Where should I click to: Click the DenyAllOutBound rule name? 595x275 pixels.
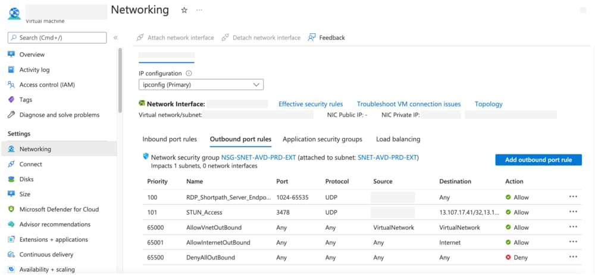pos(211,258)
